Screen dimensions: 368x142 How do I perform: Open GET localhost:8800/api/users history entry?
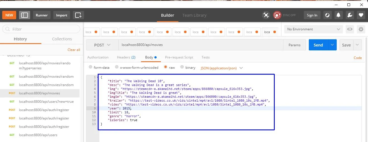pyautogui.click(x=40, y=135)
